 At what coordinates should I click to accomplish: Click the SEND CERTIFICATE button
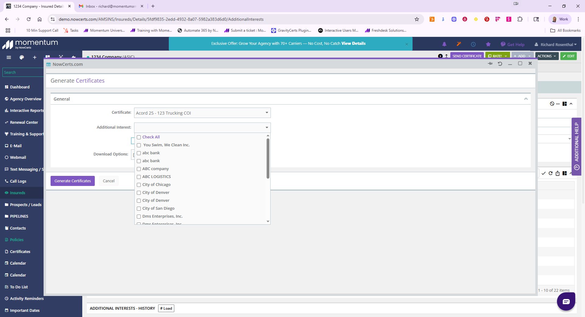467,56
